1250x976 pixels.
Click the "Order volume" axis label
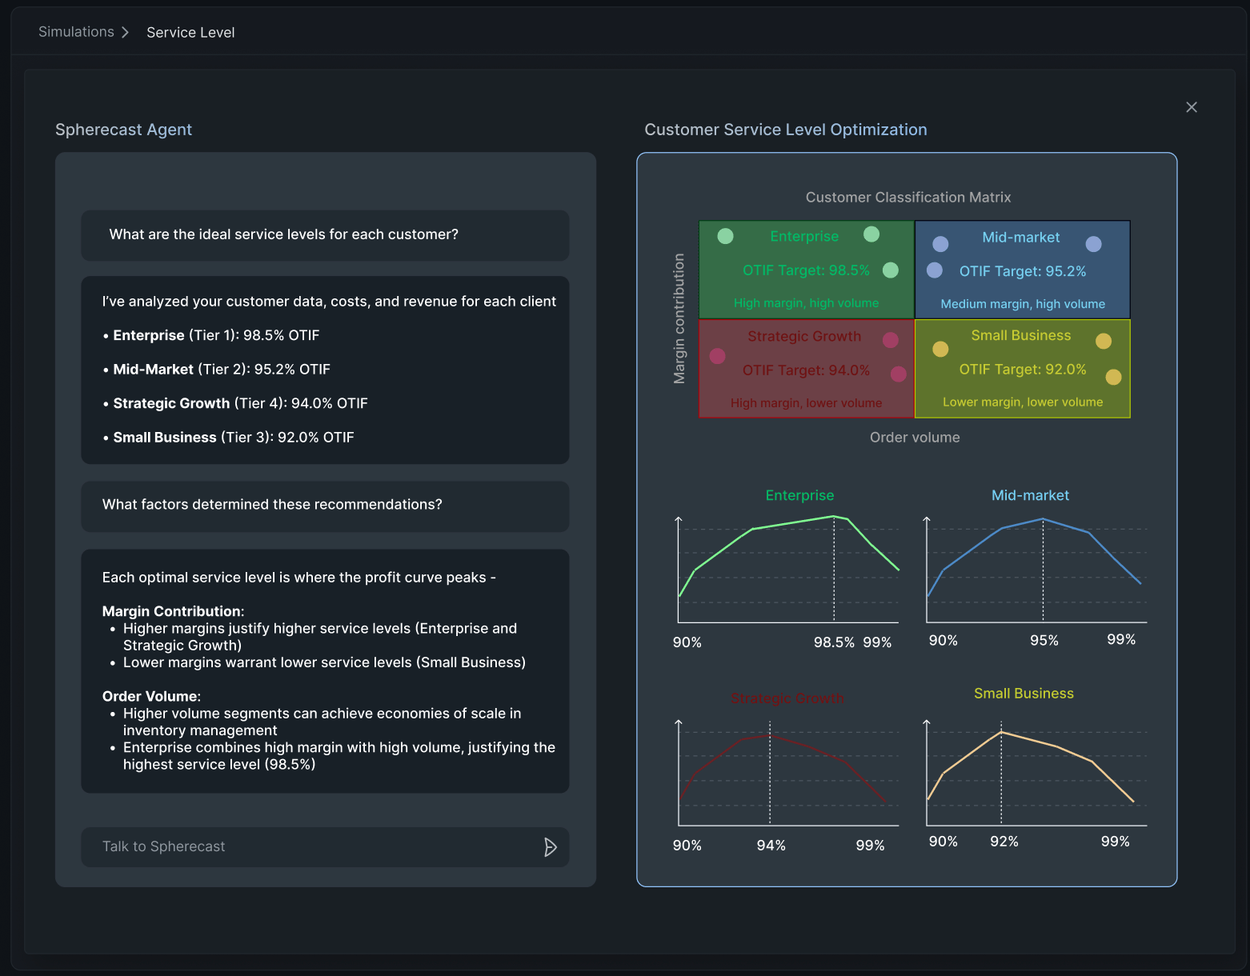click(915, 438)
